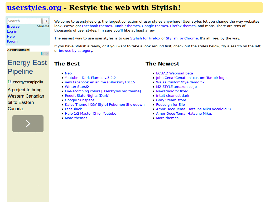Open the Advanced search link
This screenshot has height=202, width=270.
click(x=43, y=26)
